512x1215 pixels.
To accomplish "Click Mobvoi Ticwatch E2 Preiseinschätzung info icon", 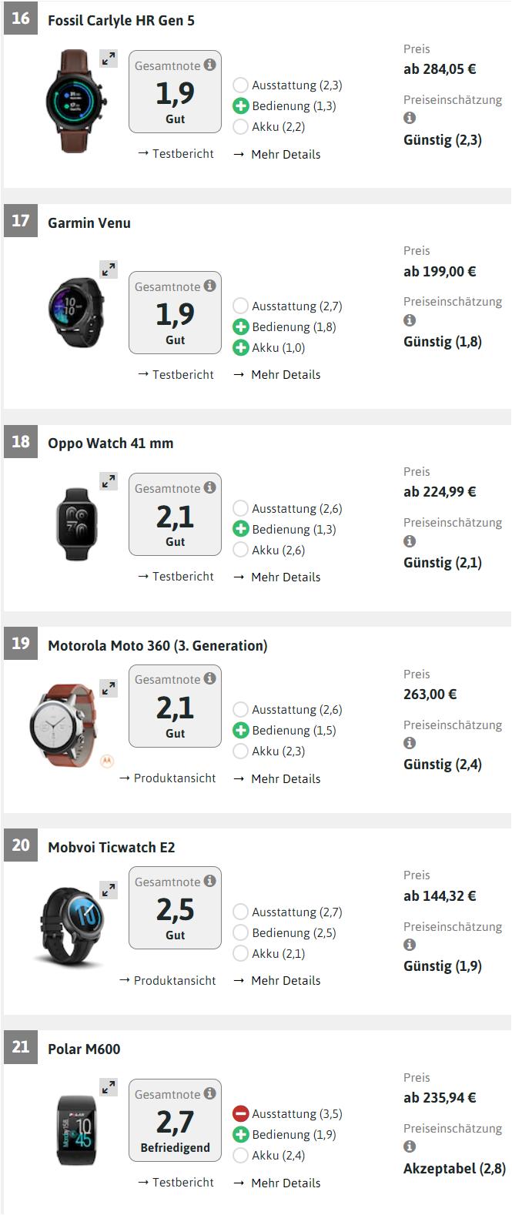I will [x=410, y=945].
